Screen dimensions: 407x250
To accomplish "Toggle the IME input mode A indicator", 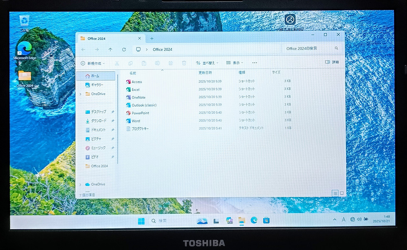I will point(344,219).
